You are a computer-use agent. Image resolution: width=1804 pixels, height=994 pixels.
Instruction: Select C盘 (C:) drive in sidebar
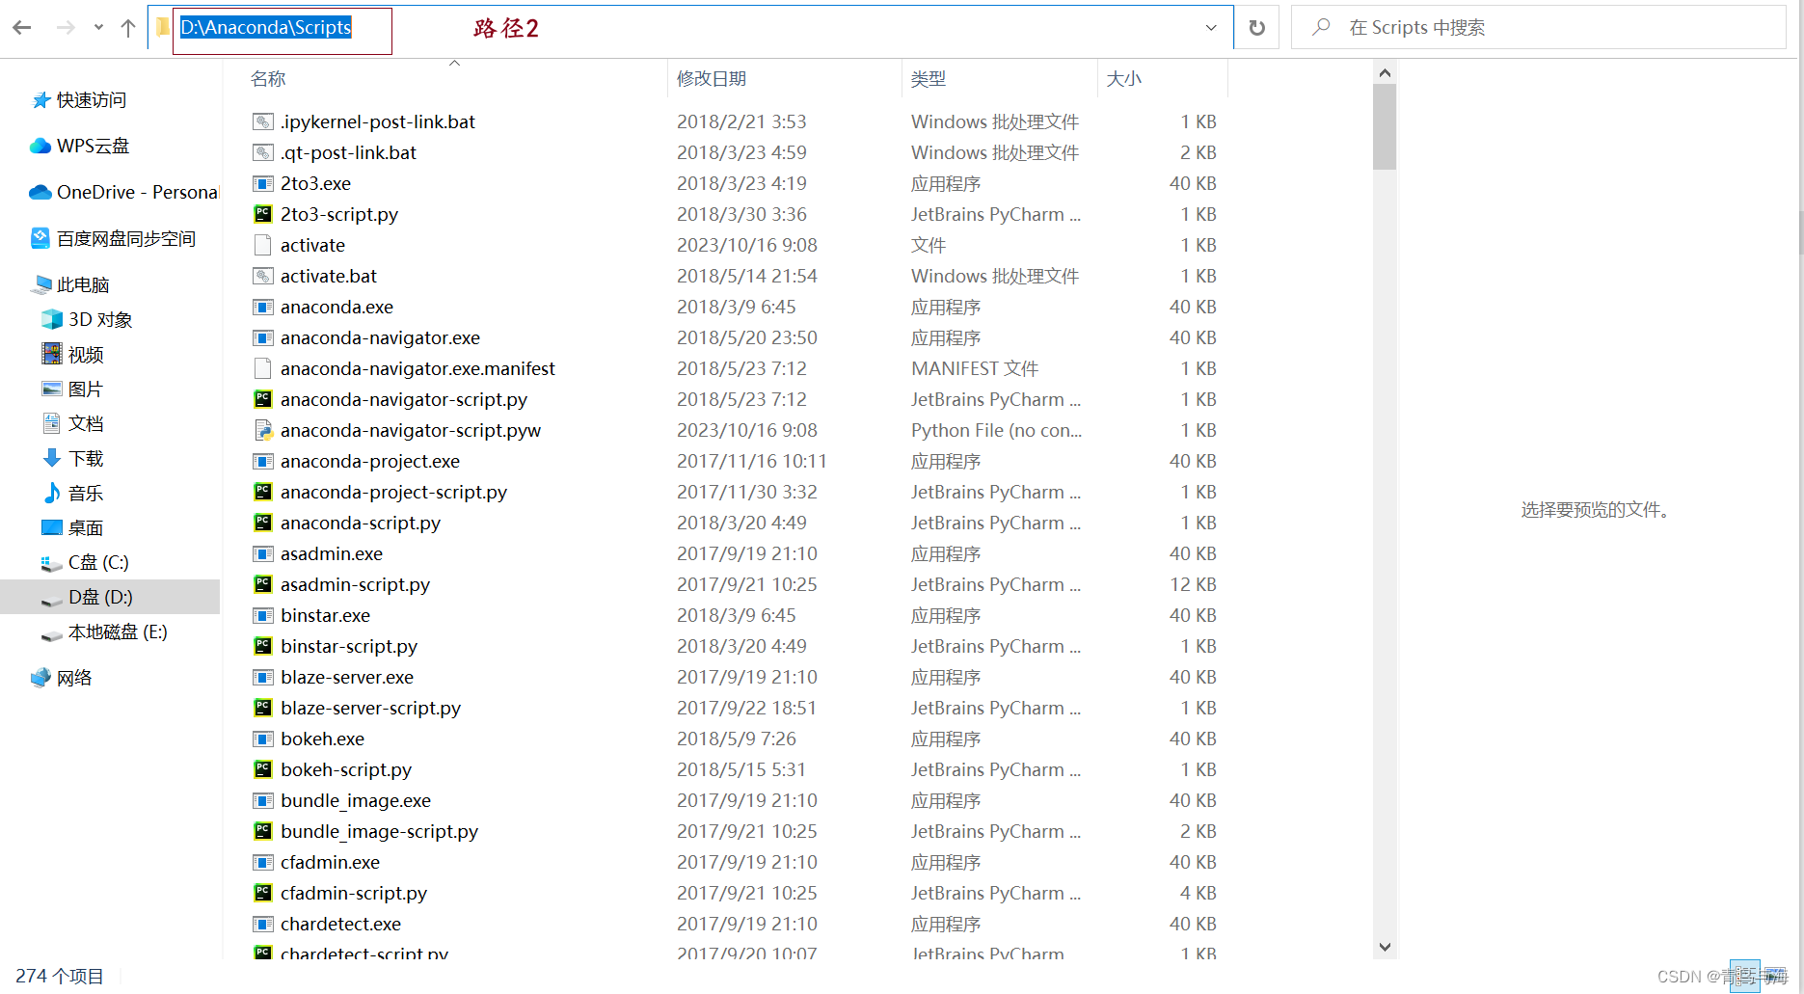pyautogui.click(x=85, y=562)
